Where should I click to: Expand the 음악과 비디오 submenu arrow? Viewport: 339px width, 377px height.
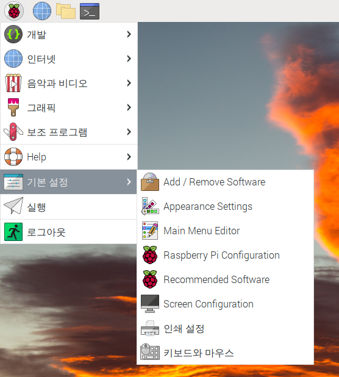[x=129, y=83]
